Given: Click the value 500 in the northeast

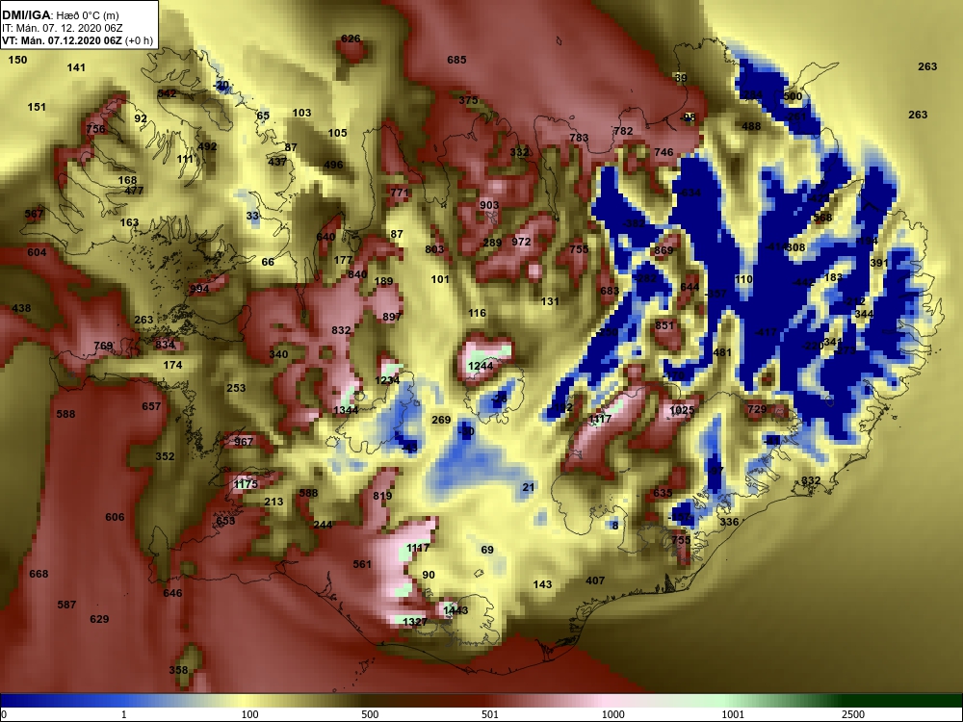Looking at the screenshot, I should click(x=793, y=96).
